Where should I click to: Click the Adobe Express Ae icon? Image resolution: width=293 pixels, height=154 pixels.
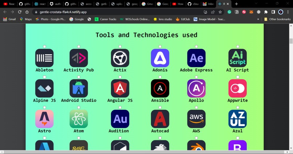pyautogui.click(x=196, y=58)
